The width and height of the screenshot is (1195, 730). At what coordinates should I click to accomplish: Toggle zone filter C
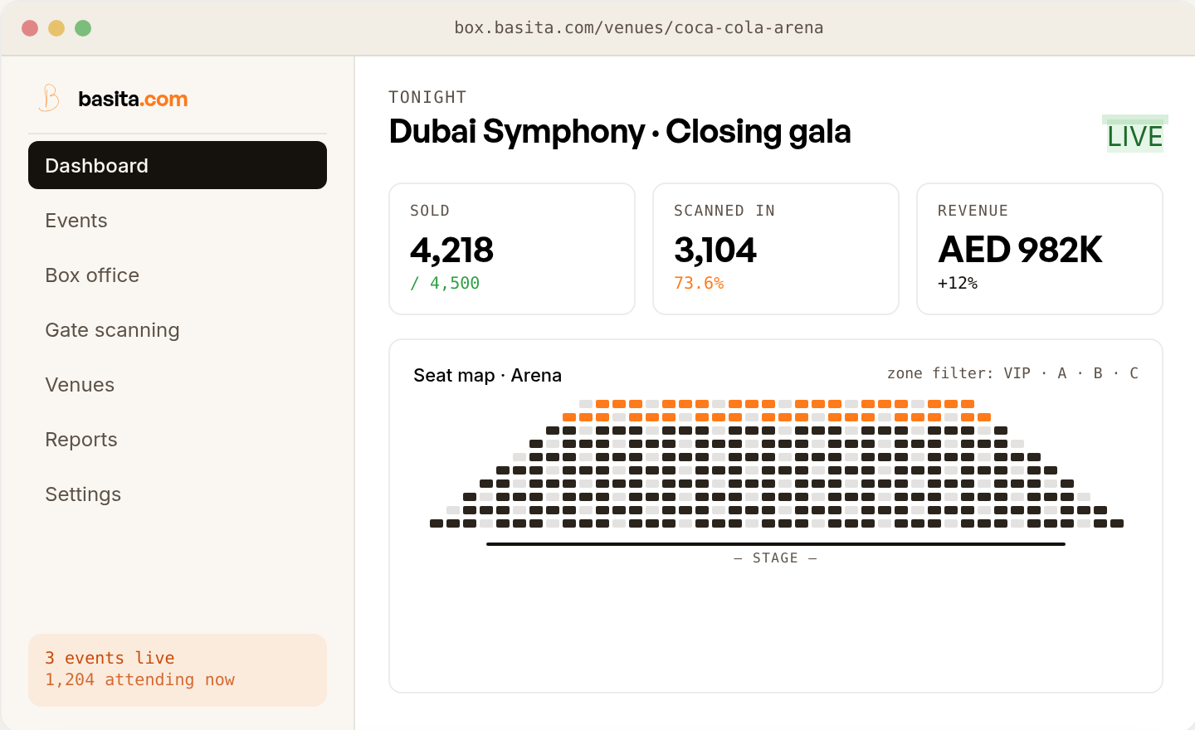(x=1134, y=373)
